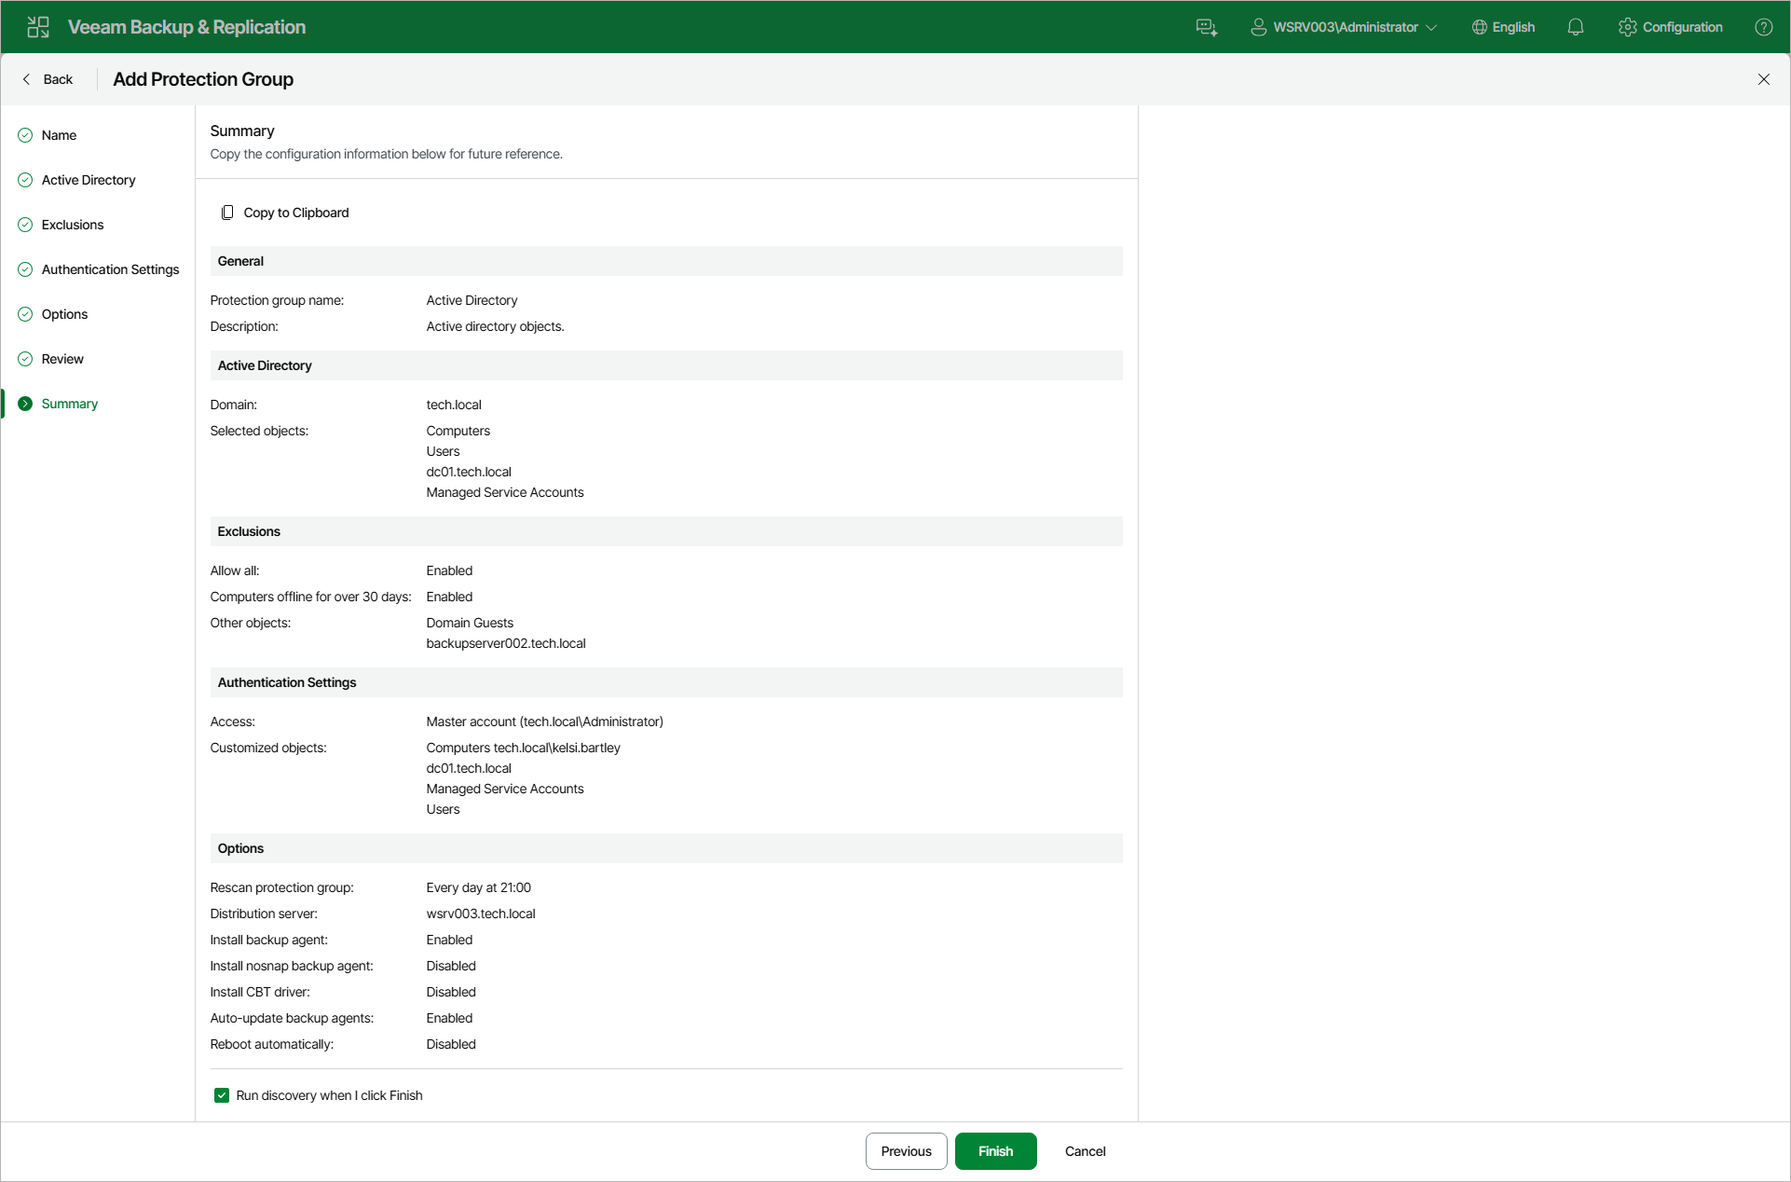Click the Finish button
Image resolution: width=1791 pixels, height=1182 pixels.
point(996,1151)
